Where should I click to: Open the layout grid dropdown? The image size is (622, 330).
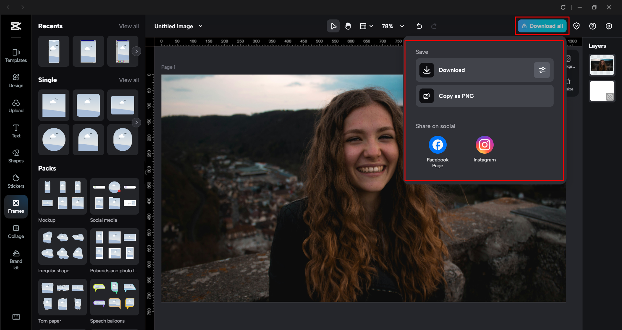pos(367,26)
